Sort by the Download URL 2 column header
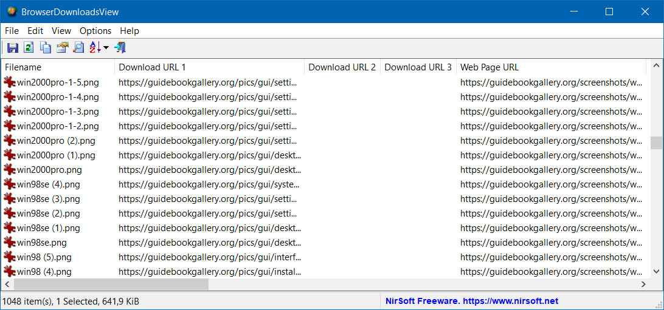The height and width of the screenshot is (310, 664). pyautogui.click(x=342, y=67)
